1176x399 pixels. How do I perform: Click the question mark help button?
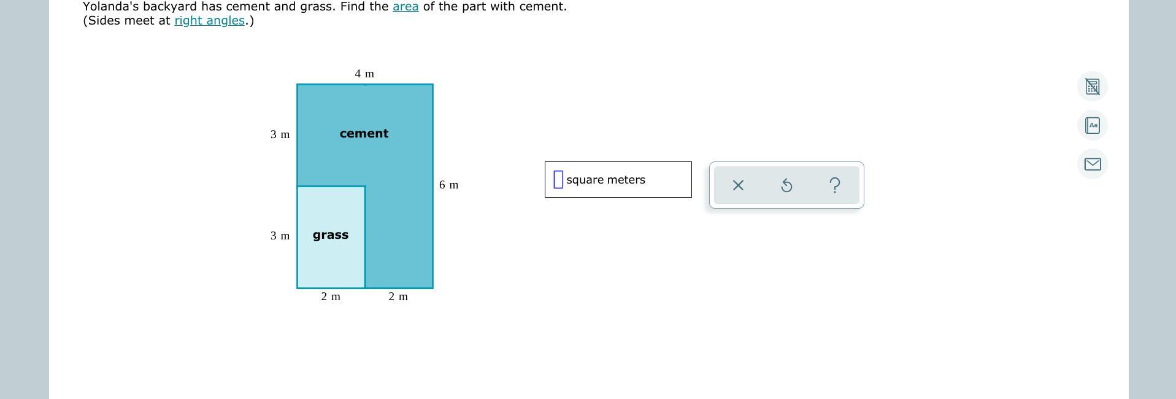point(834,185)
